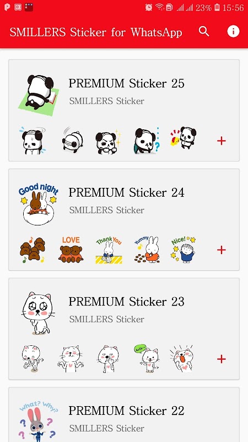
Task: Select the Yummy bunny sticker preview
Action: 147,250
